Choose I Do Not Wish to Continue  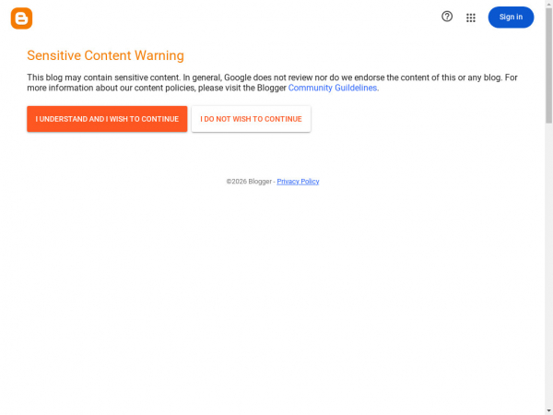[x=251, y=119]
